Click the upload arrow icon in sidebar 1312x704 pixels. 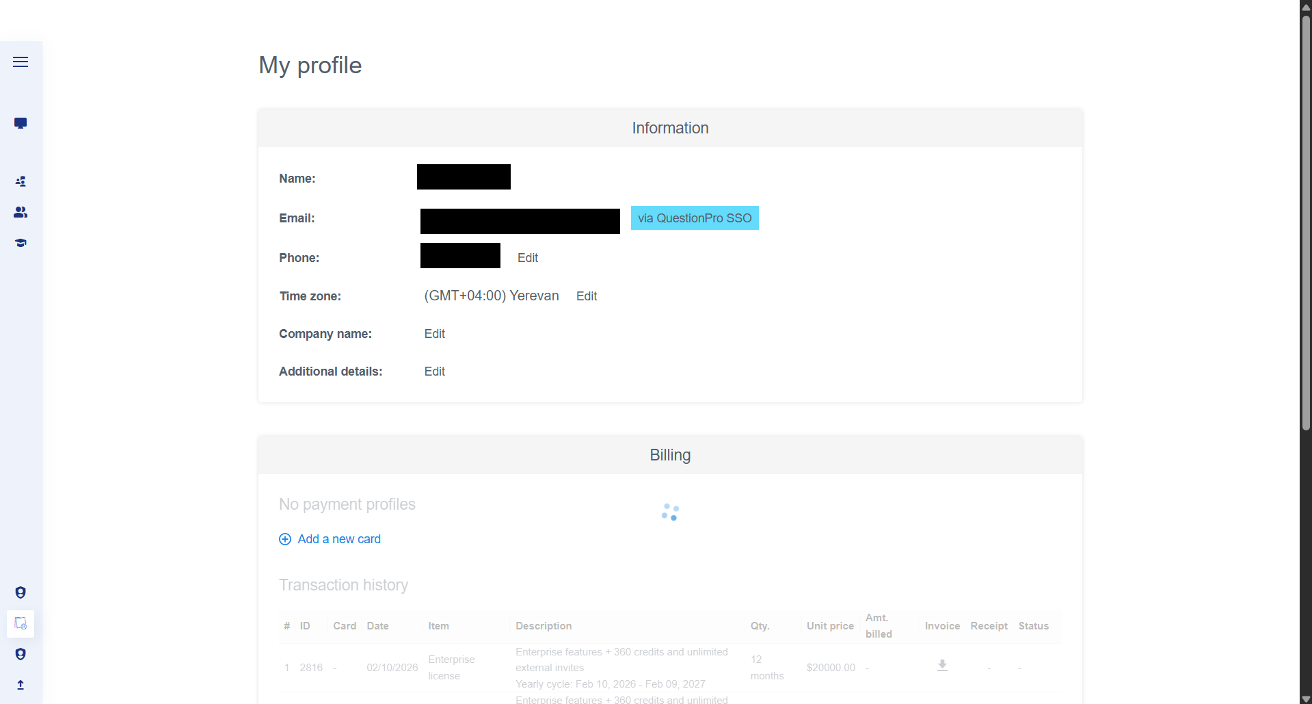coord(21,685)
